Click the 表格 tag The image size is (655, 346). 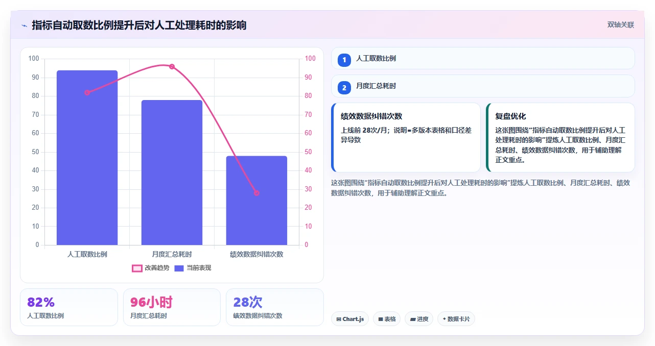click(x=387, y=319)
